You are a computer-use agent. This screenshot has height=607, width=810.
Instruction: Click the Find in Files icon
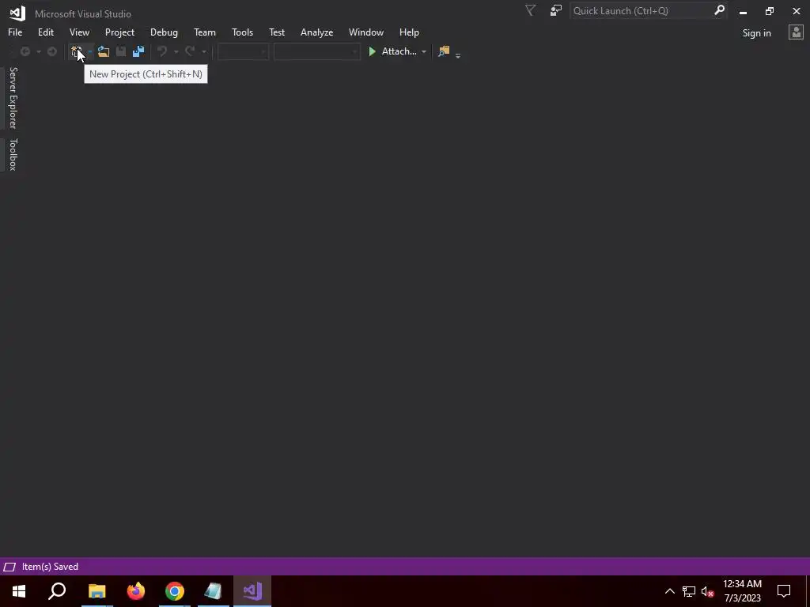point(444,51)
